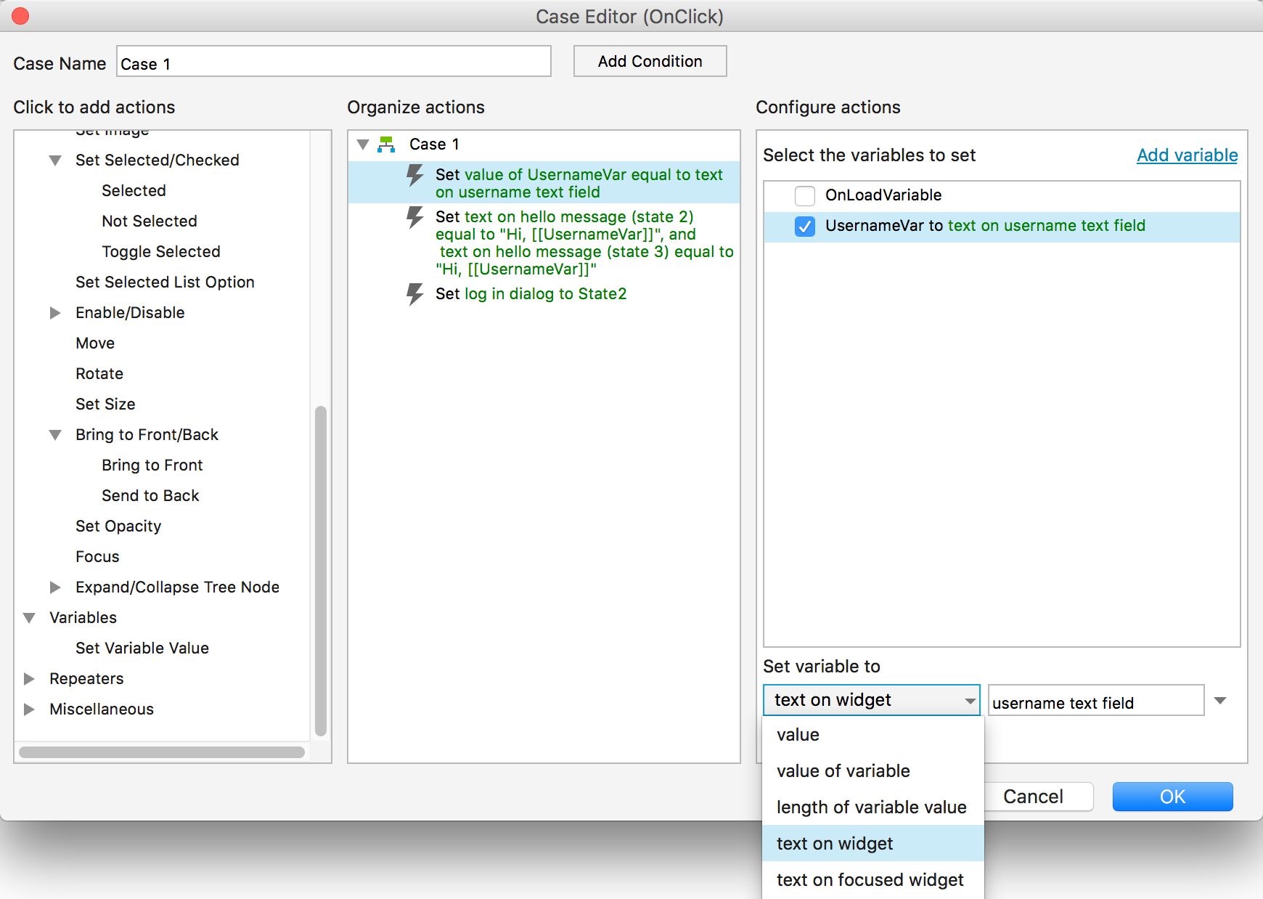1263x899 pixels.
Task: Uncheck the UsernameVar checkbox
Action: point(805,226)
